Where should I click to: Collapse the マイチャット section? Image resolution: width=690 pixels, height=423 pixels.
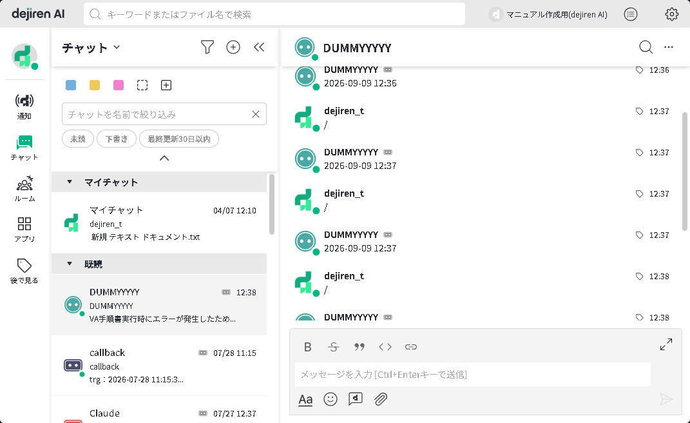point(70,182)
